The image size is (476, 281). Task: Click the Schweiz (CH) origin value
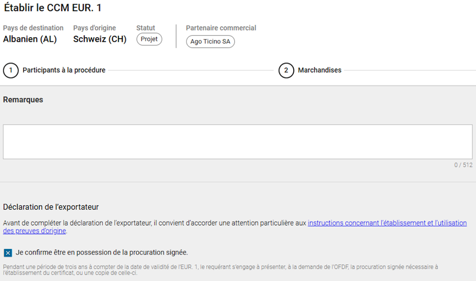[99, 39]
